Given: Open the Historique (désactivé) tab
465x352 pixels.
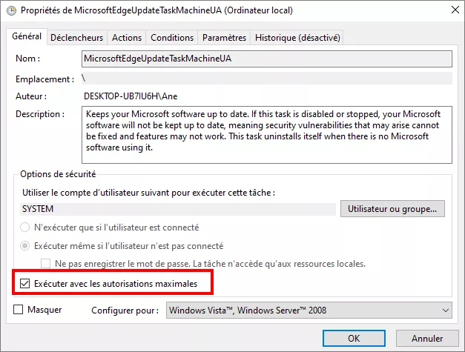Looking at the screenshot, I should tap(297, 38).
